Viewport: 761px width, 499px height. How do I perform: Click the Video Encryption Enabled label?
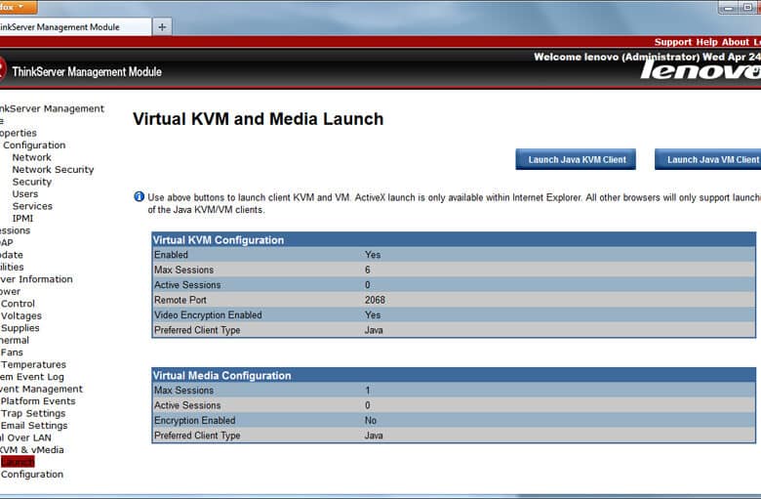click(x=208, y=314)
